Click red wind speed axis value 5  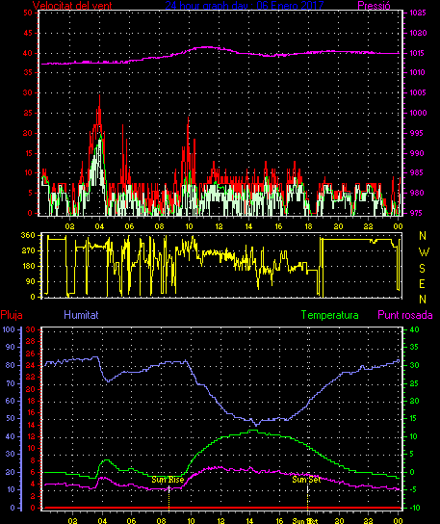point(30,193)
